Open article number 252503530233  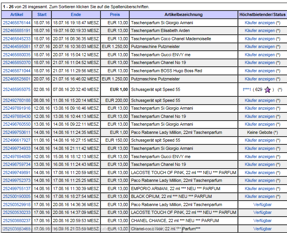click(x=17, y=212)
